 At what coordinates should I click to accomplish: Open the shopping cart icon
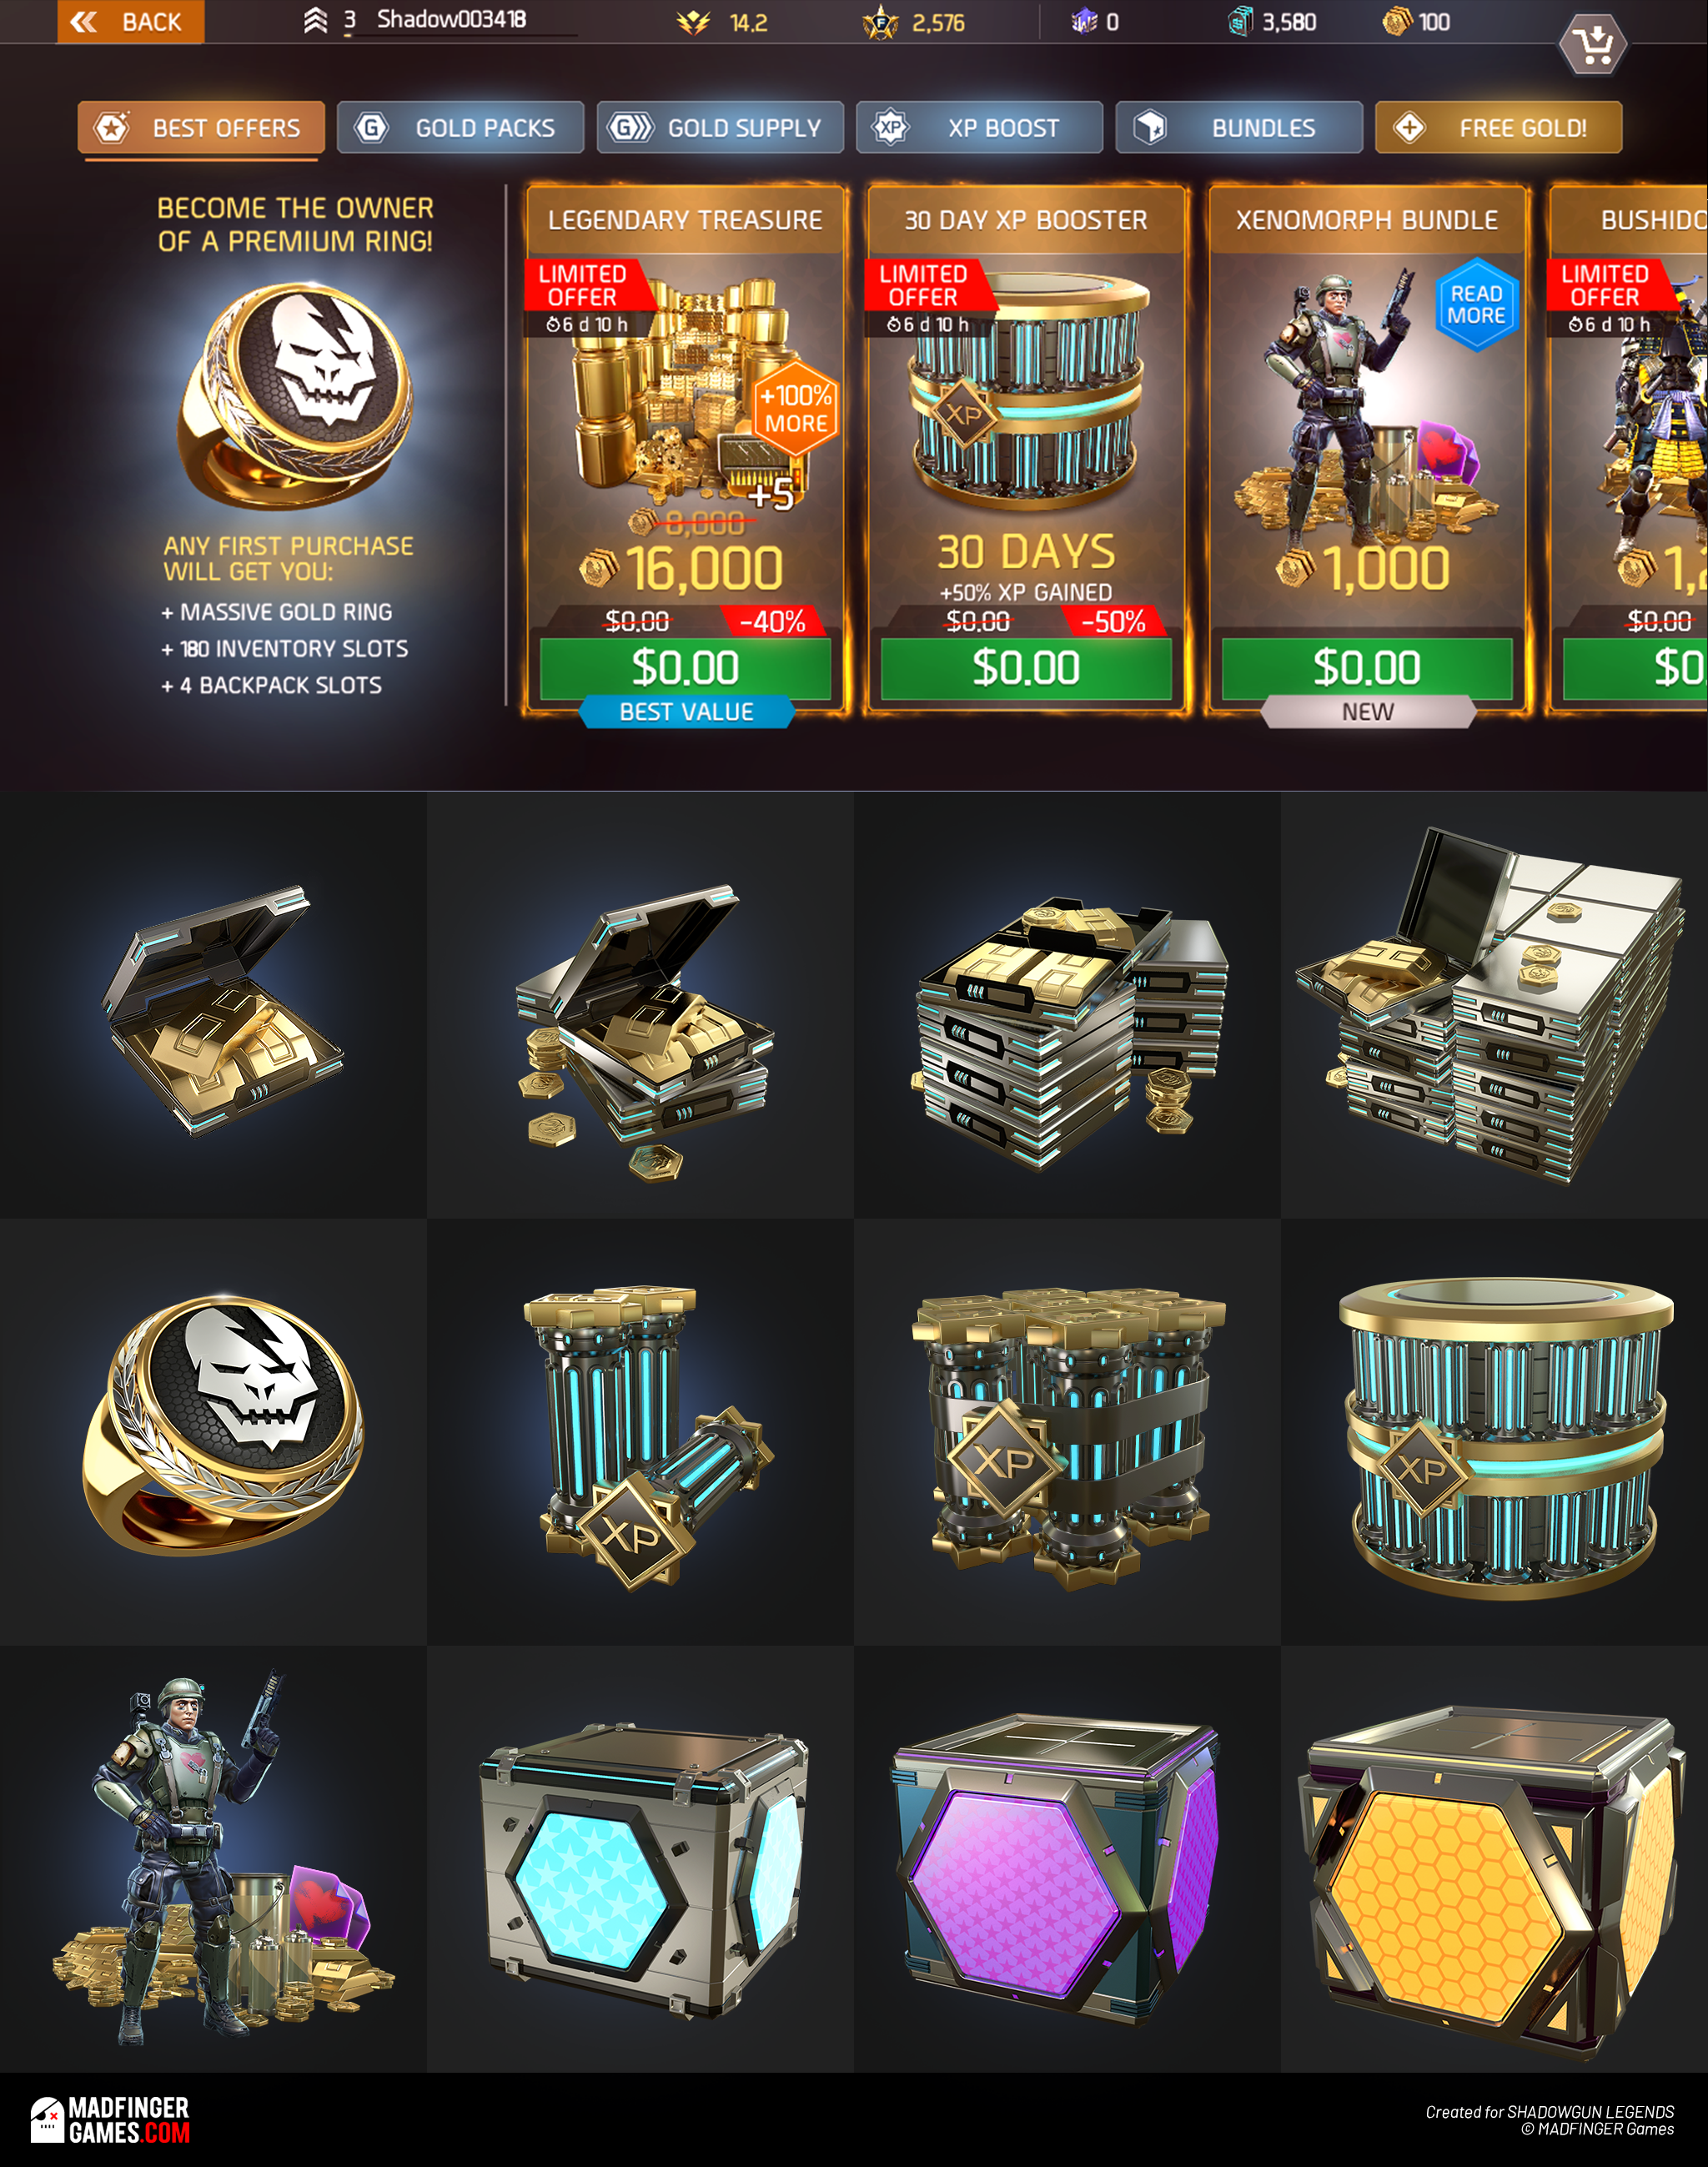[x=1592, y=45]
